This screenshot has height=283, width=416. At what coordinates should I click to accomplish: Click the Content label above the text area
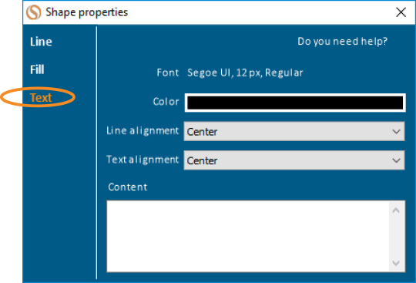128,187
